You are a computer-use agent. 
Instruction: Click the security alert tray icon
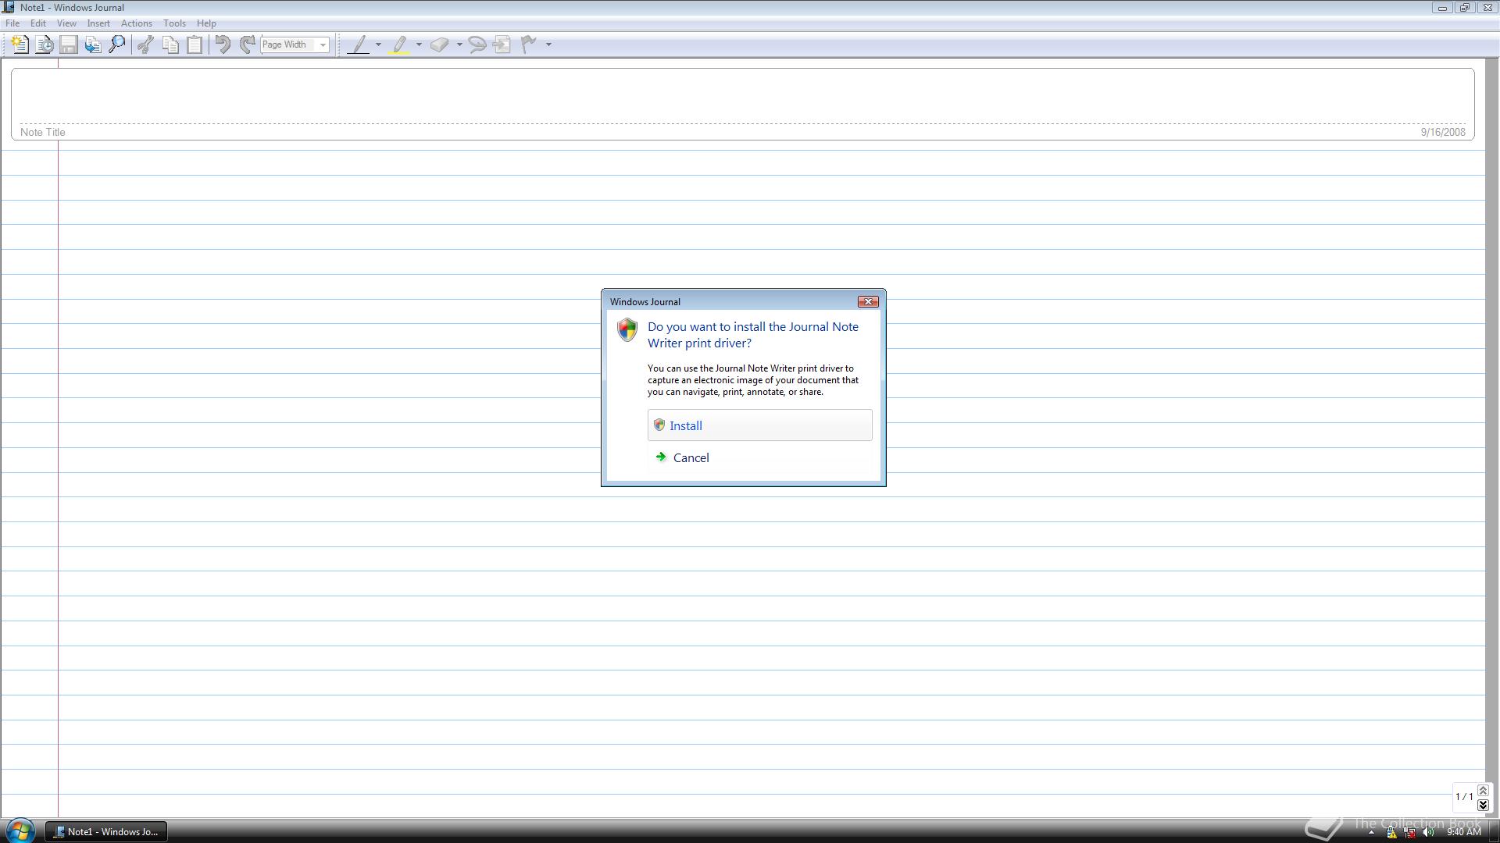tap(1391, 832)
